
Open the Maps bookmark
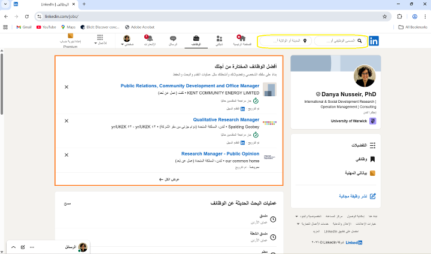[68, 27]
